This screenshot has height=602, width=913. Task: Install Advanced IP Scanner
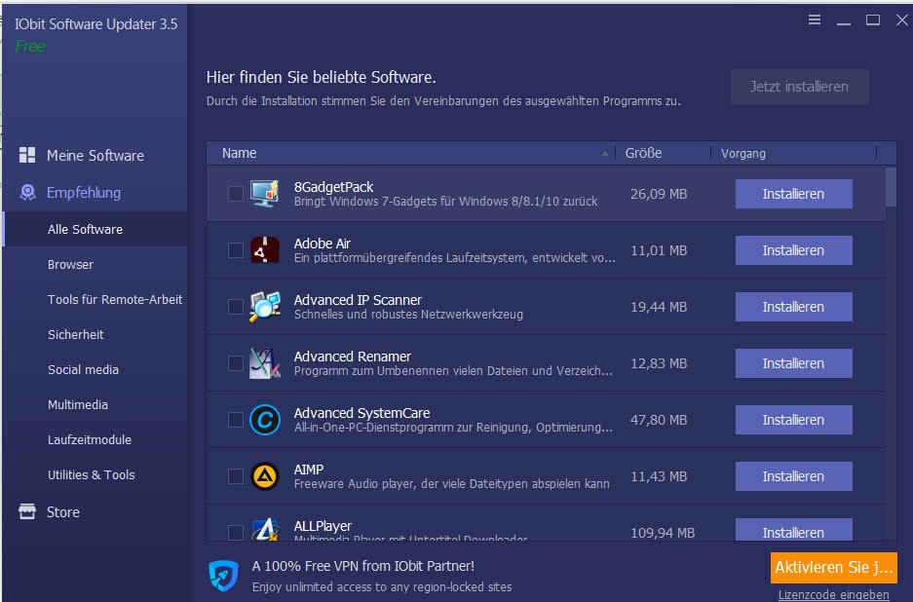click(793, 306)
